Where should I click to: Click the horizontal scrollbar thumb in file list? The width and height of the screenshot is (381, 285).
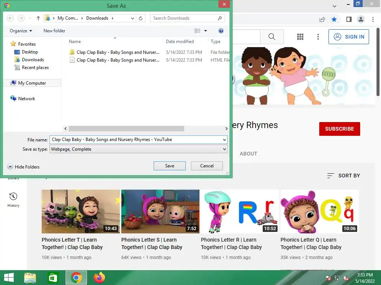[127, 128]
